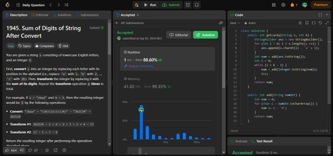Pick a random question with shuffle icon
The height and width of the screenshot is (156, 333).
[x=66, y=5]
